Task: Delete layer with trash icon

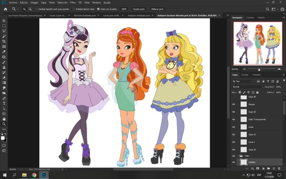Action: (x=279, y=168)
